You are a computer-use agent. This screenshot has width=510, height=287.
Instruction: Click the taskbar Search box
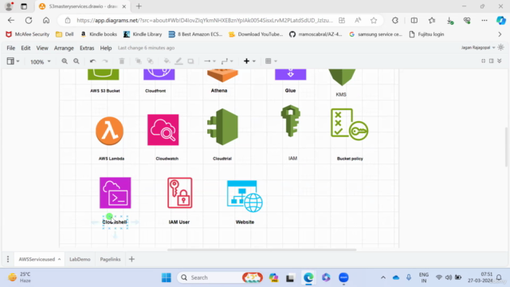220,277
